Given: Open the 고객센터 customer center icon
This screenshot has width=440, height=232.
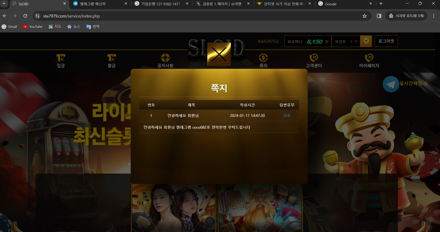Looking at the screenshot, I should pos(313,58).
